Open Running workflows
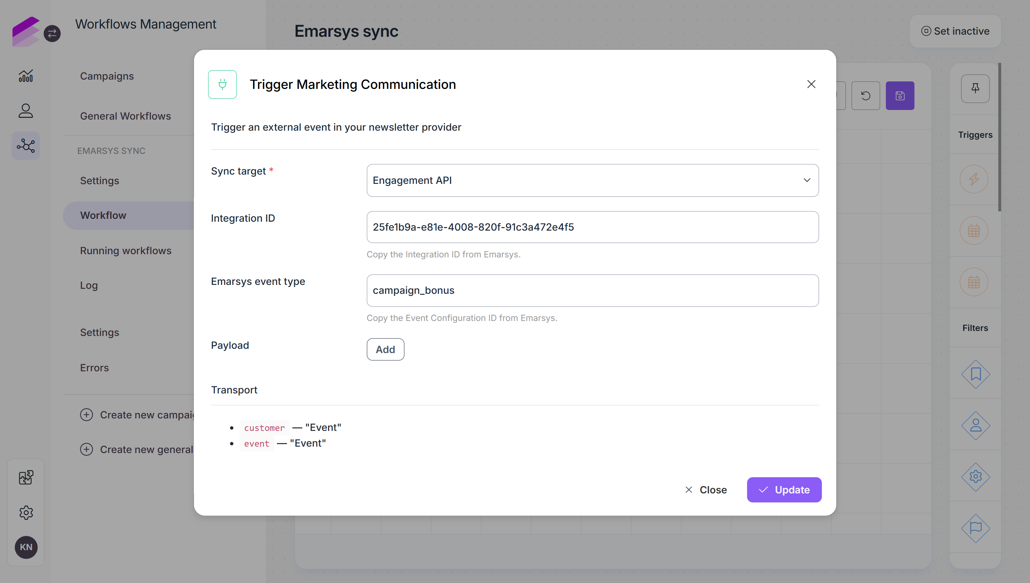 [125, 251]
